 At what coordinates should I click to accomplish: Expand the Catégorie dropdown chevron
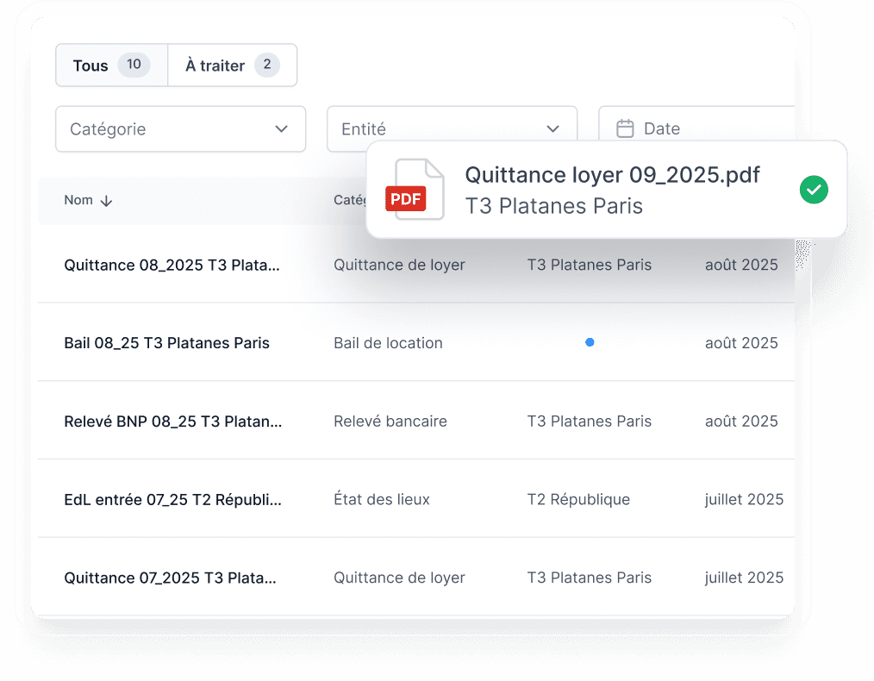tap(282, 128)
